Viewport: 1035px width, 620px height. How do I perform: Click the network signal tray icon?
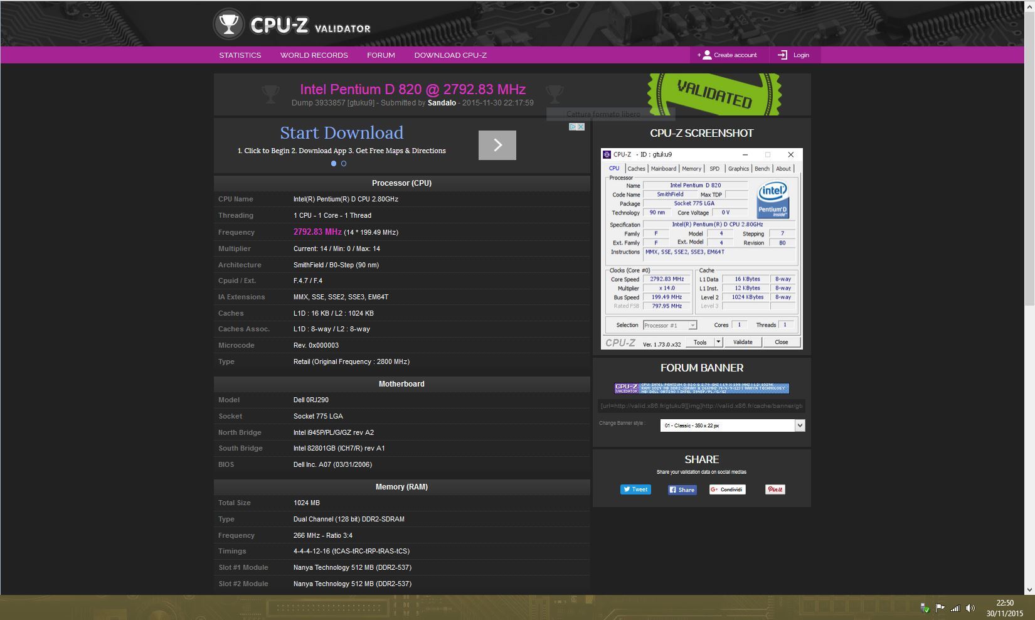click(x=955, y=607)
